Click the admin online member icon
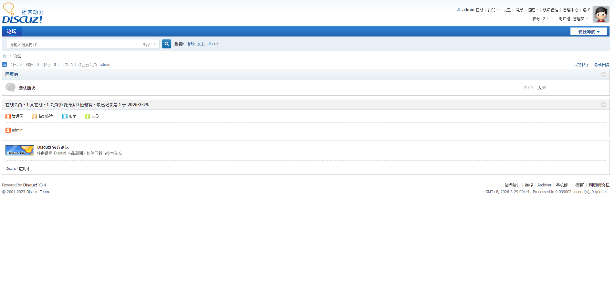 tap(8, 130)
